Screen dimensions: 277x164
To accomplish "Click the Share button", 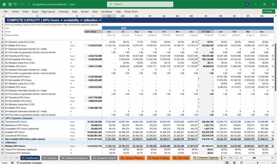I will [268, 11].
